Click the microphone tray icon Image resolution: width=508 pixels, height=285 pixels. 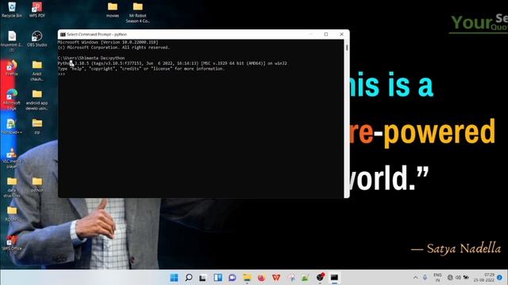pyautogui.click(x=425, y=278)
